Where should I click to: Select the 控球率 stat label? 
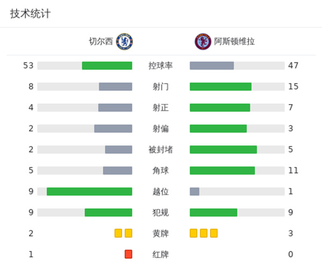coord(160,66)
